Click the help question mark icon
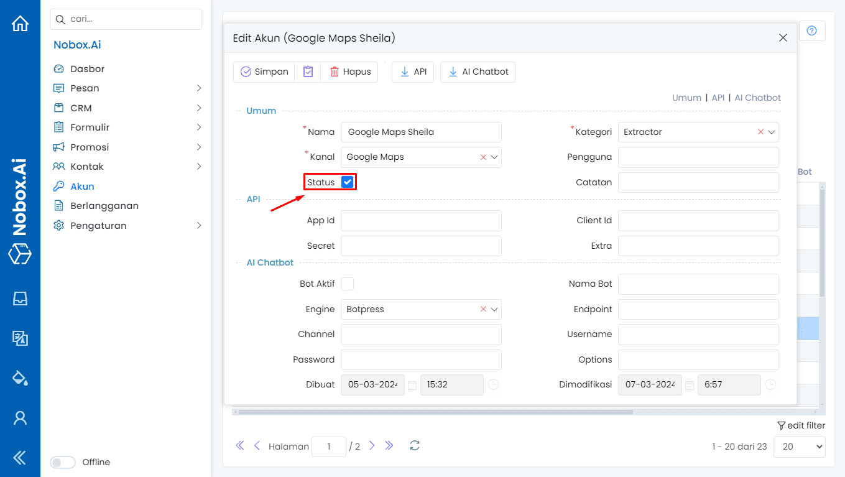 tap(811, 30)
